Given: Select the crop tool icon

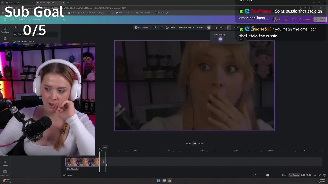Looking at the screenshot, I should [x=216, y=27].
